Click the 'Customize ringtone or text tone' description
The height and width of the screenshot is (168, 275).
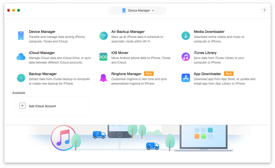139,81
